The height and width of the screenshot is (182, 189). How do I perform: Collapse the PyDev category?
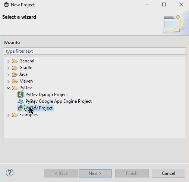(8, 88)
